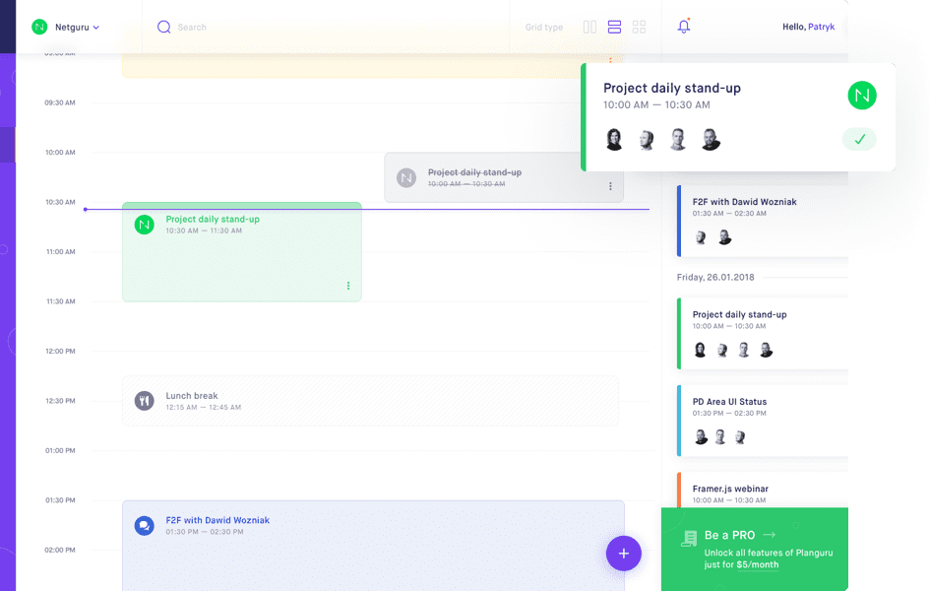Click the Netguru green logo icon
Screen dimensions: 930x591
point(39,27)
